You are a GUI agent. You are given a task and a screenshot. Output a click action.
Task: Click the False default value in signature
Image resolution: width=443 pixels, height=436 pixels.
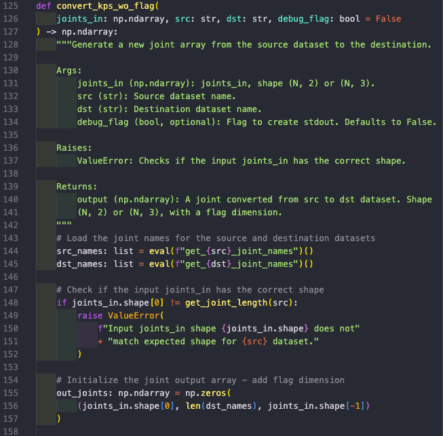click(388, 18)
